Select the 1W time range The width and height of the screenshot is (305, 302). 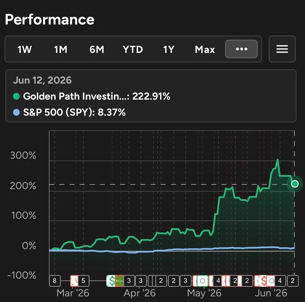pyautogui.click(x=25, y=49)
